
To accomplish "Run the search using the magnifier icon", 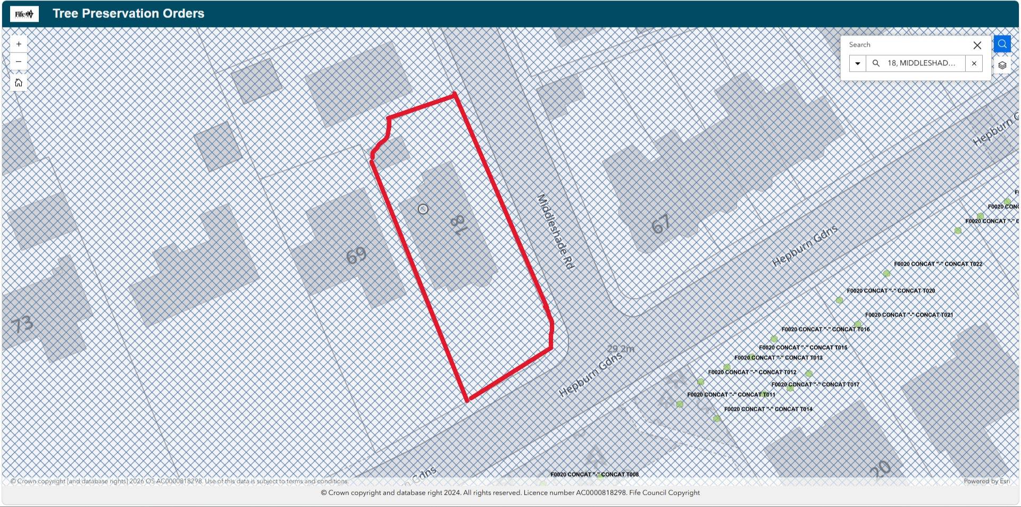I will [x=876, y=63].
